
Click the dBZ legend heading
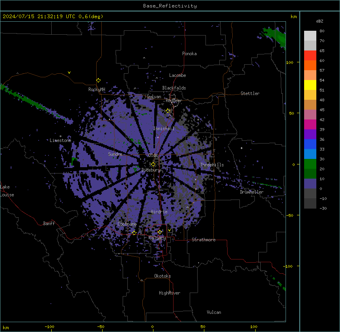319,21
